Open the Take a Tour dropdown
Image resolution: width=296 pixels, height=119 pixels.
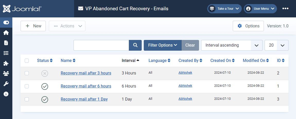pos(225,9)
